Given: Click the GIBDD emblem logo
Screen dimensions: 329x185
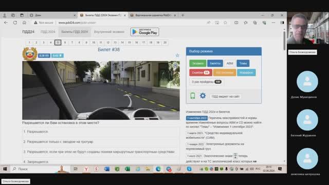Looking at the screenshot, I should pyautogui.click(x=30, y=53).
